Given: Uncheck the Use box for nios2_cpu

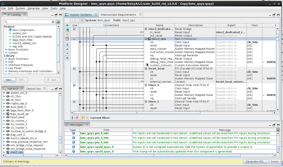Looking at the screenshot, I should (x=74, y=39).
